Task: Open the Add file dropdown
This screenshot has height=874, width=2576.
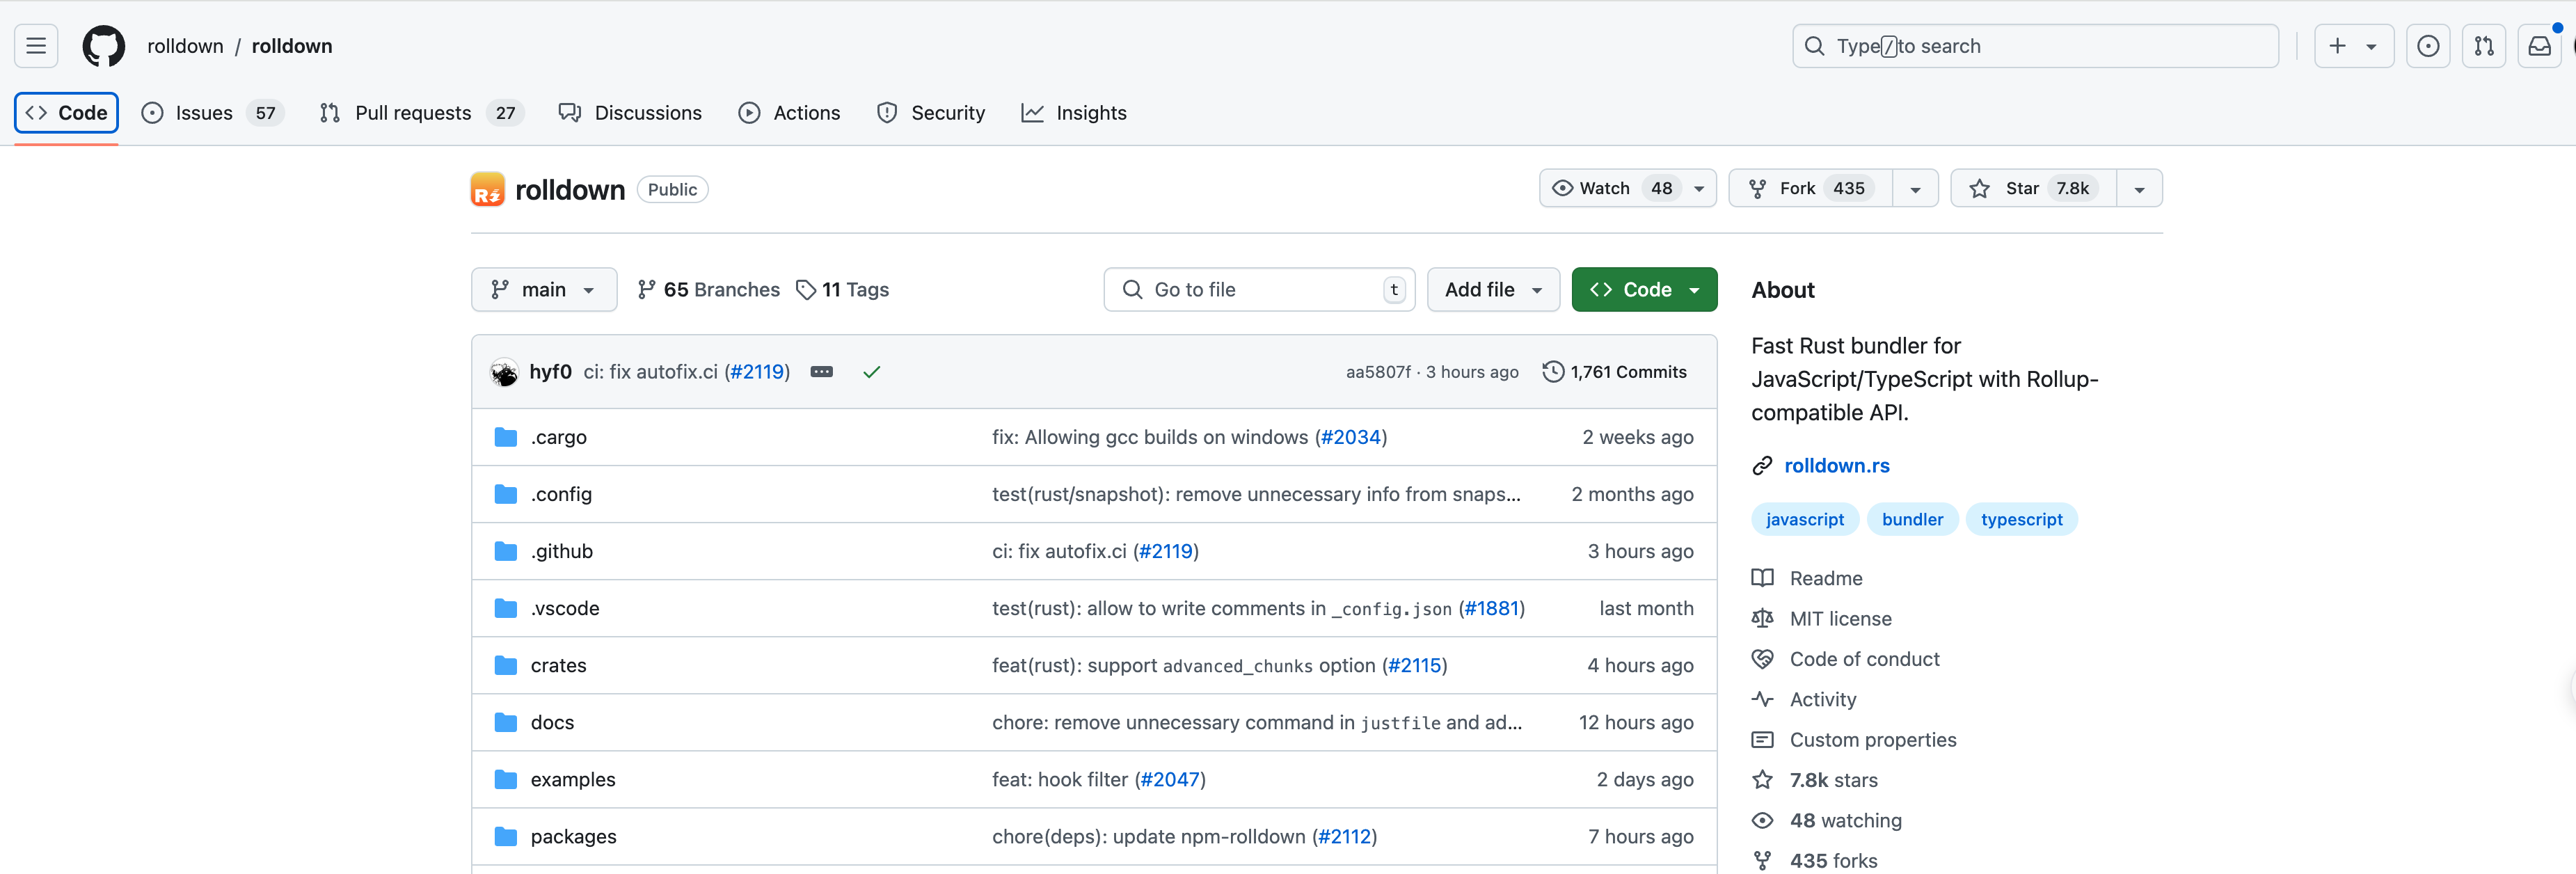Action: [x=1492, y=290]
